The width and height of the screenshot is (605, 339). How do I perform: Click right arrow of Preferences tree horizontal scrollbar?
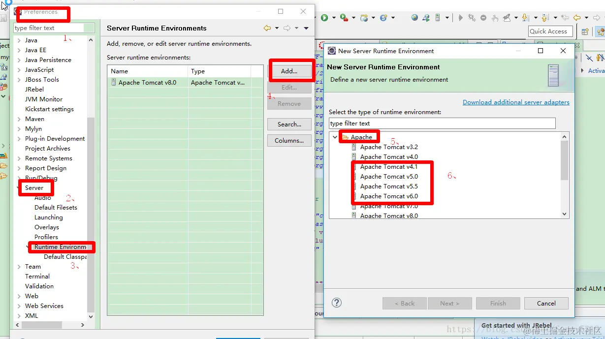pyautogui.click(x=83, y=325)
